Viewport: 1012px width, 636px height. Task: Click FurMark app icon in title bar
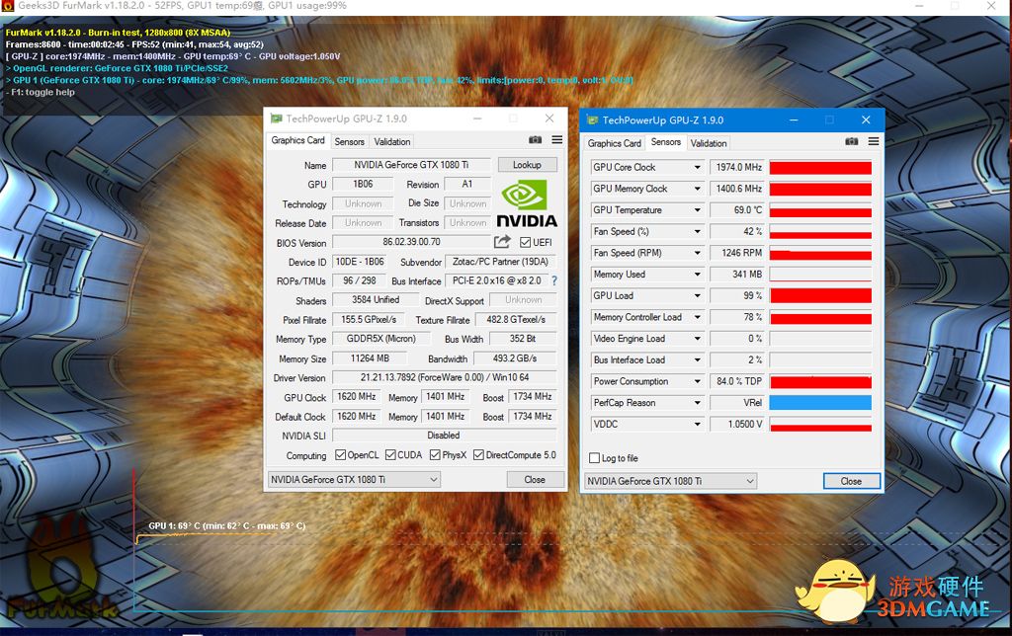[7, 6]
